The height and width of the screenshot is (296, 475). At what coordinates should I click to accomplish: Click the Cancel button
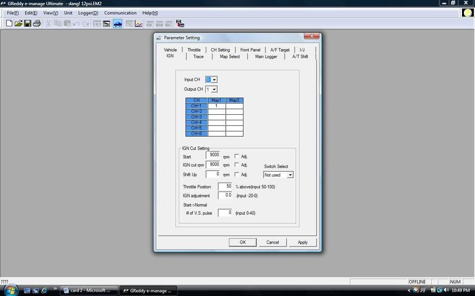[273, 242]
